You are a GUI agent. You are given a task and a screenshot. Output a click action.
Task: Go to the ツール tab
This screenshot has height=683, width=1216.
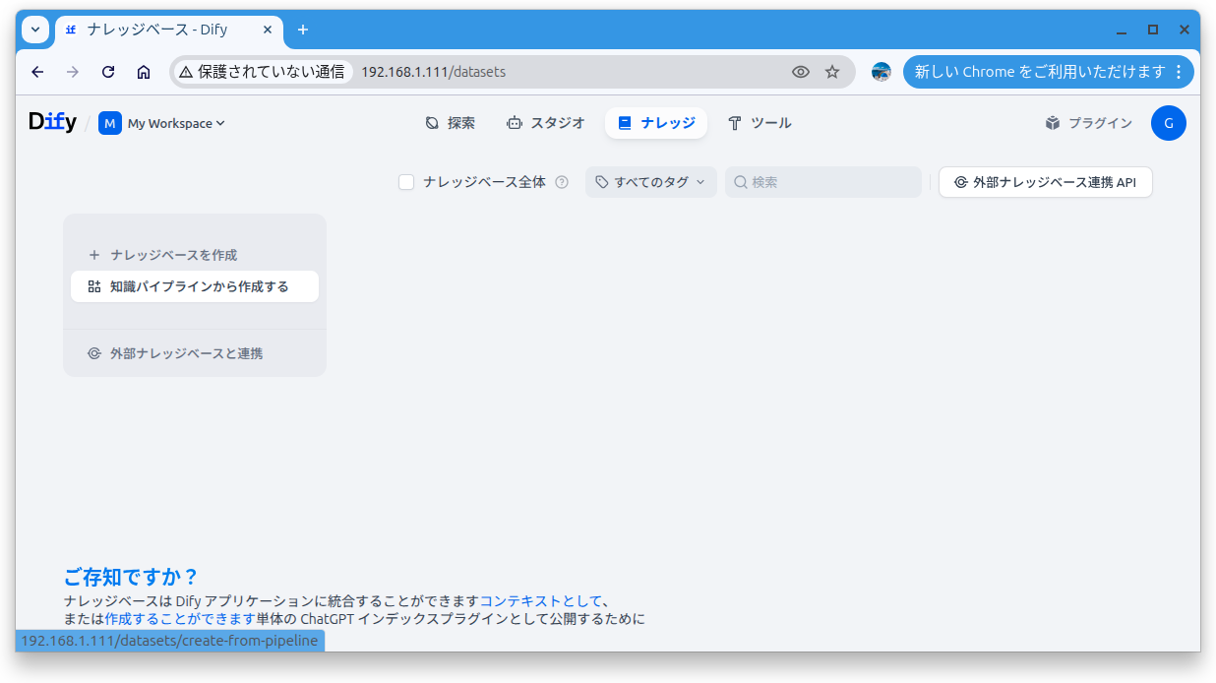tap(760, 123)
